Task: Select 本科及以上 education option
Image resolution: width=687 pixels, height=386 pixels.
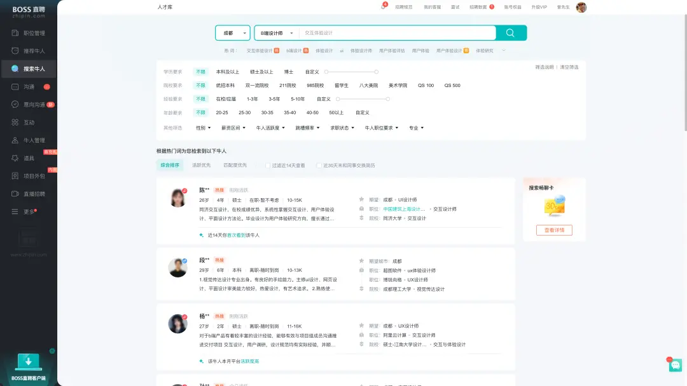Action: 228,72
